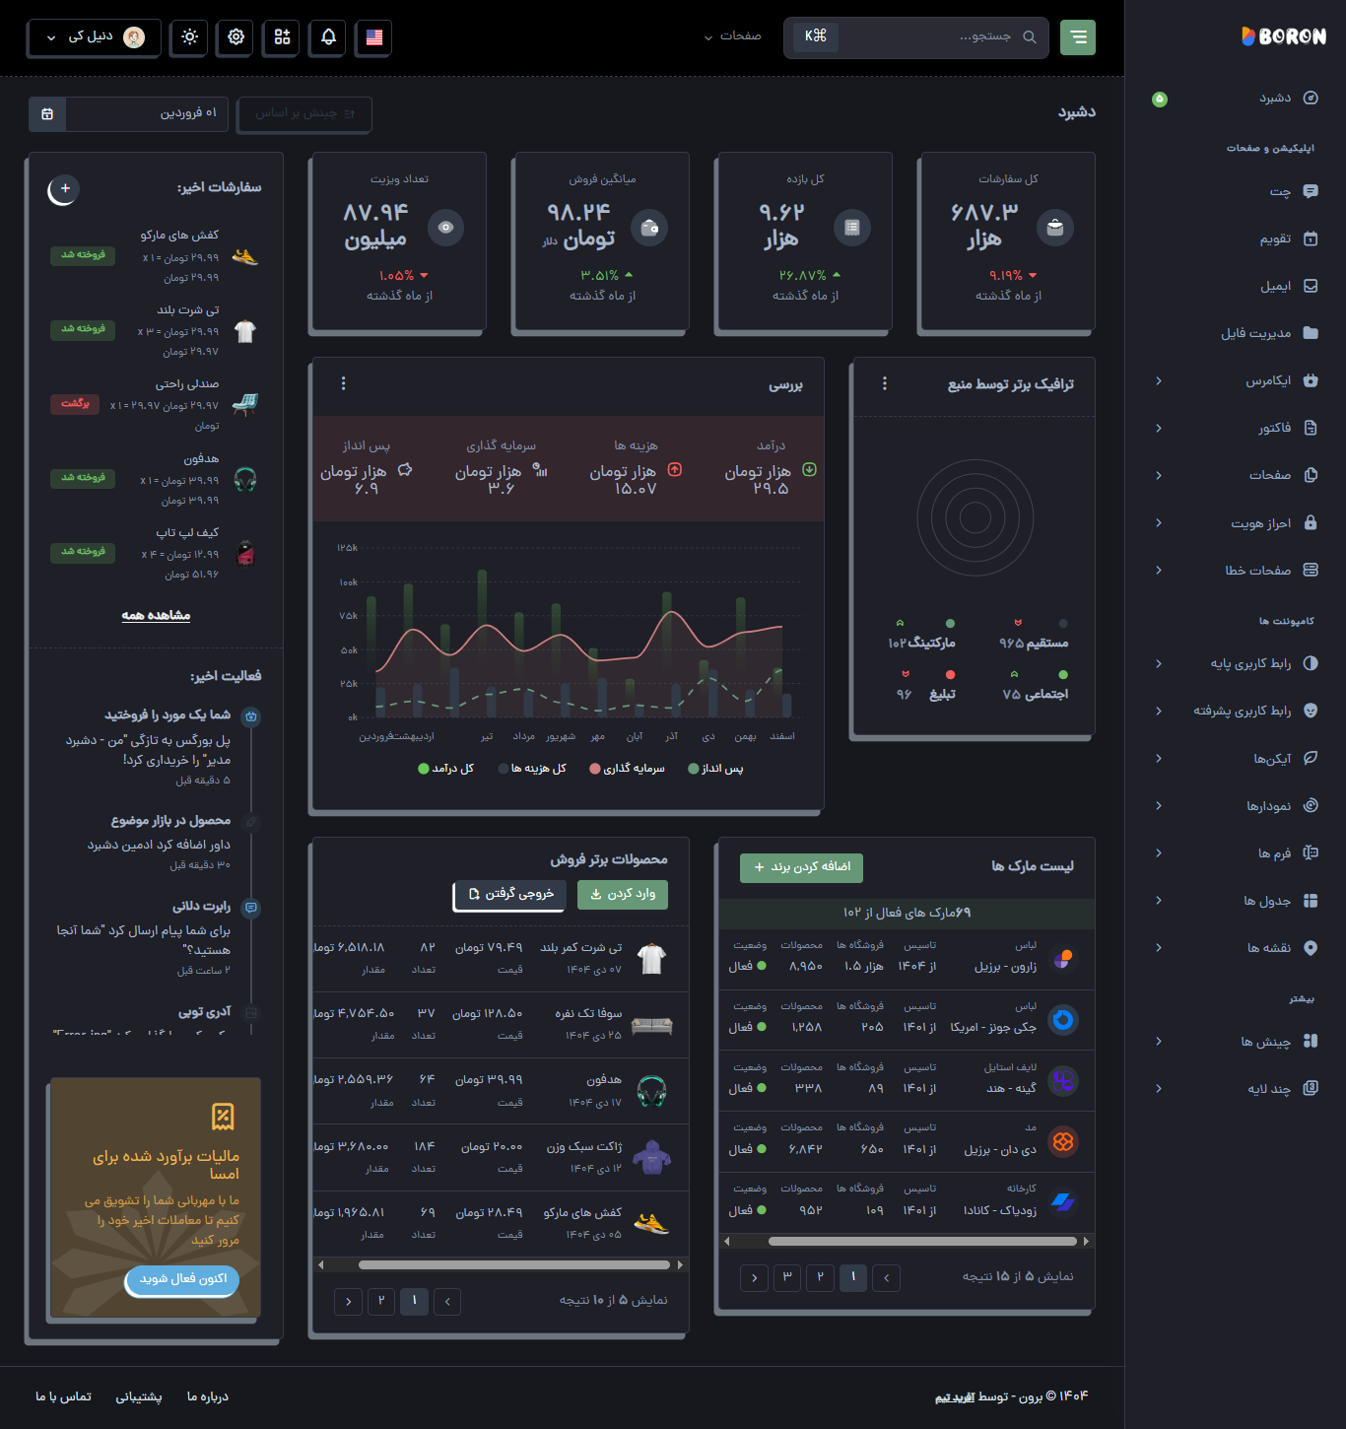Toggle کل هزینه ها legend series
This screenshot has width=1346, height=1429.
point(532,769)
